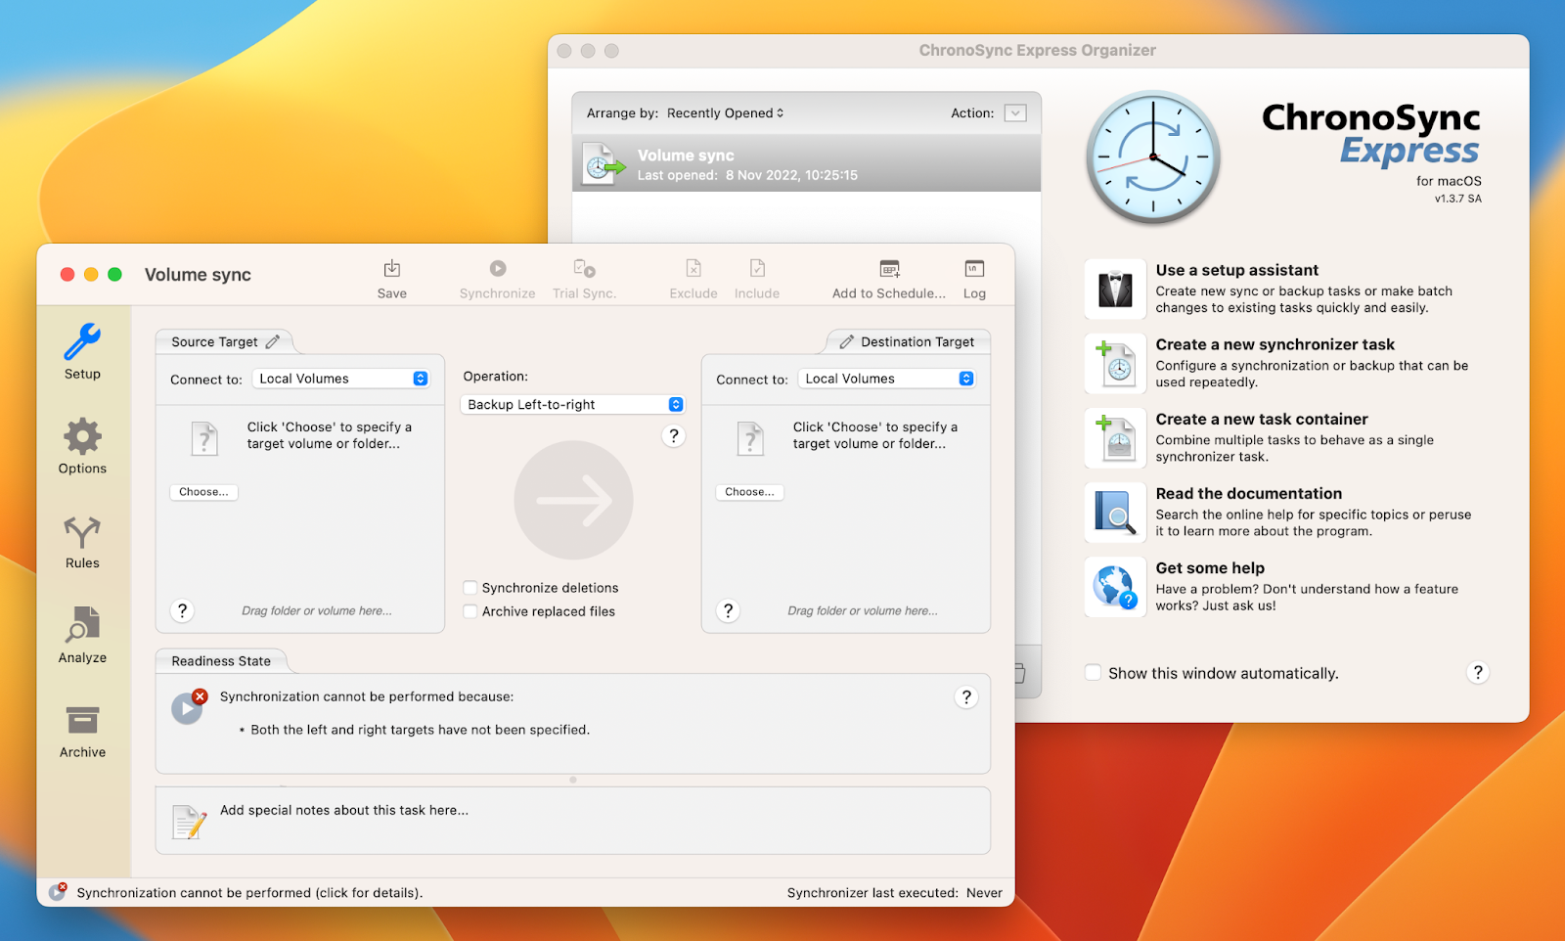Click the ChronoSync clock logo
The width and height of the screenshot is (1565, 941).
click(x=1153, y=157)
